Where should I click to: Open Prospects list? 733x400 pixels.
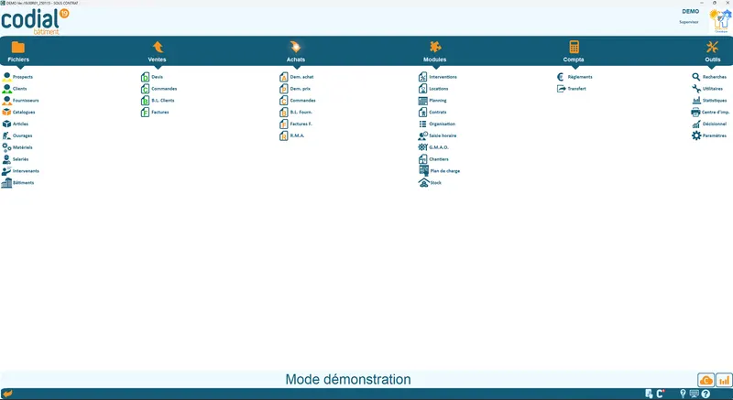coord(17,77)
